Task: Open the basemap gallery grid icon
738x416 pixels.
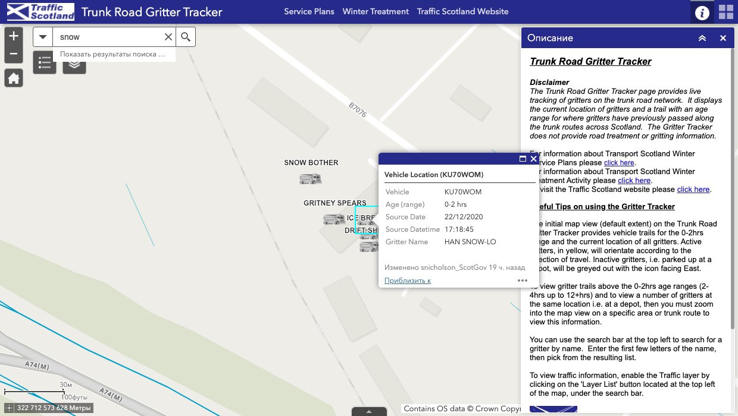Action: coord(726,12)
